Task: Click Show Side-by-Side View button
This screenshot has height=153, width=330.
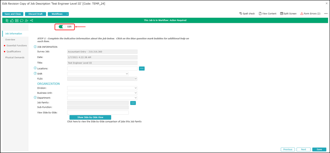Action: [90, 117]
